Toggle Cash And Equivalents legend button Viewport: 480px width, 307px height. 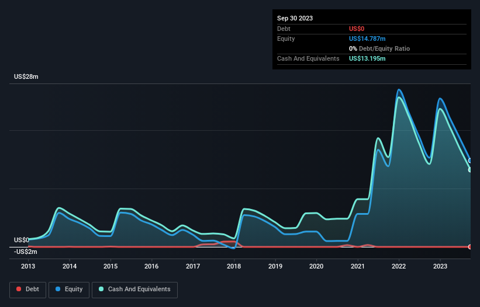134,289
